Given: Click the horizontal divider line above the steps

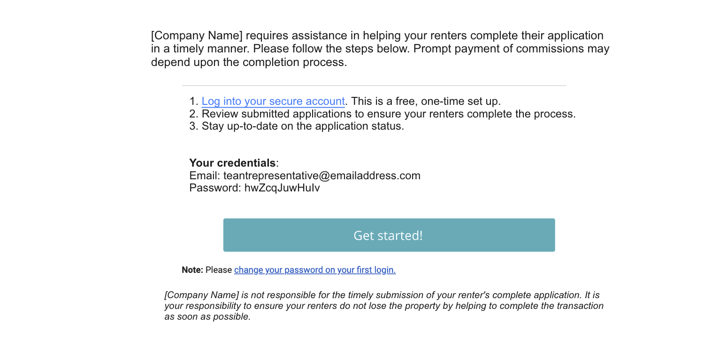Looking at the screenshot, I should tap(374, 86).
